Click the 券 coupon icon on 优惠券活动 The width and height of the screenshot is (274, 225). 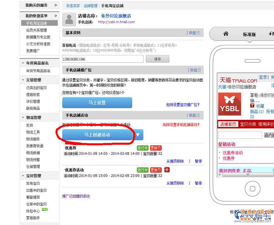pyautogui.click(x=167, y=170)
